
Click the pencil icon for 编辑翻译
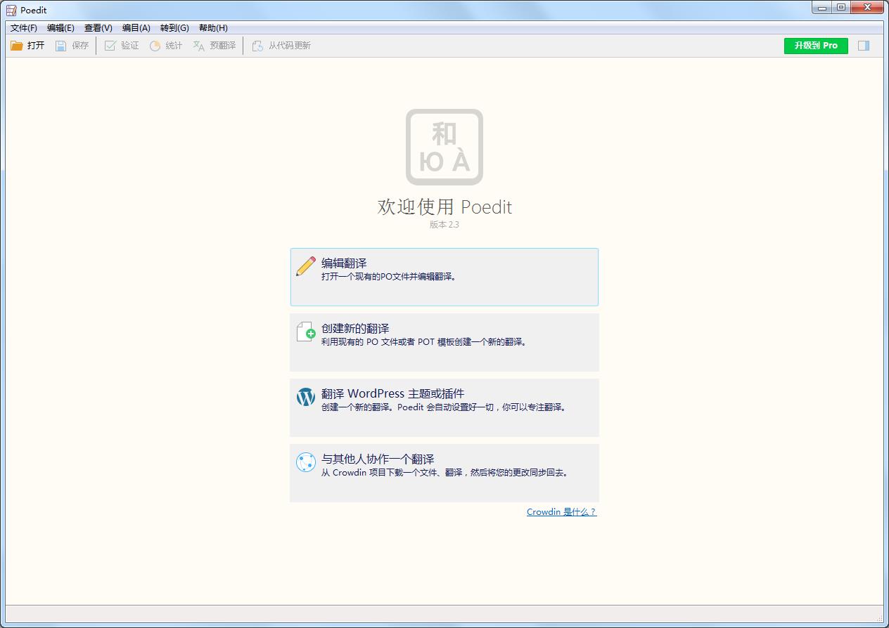pos(306,266)
